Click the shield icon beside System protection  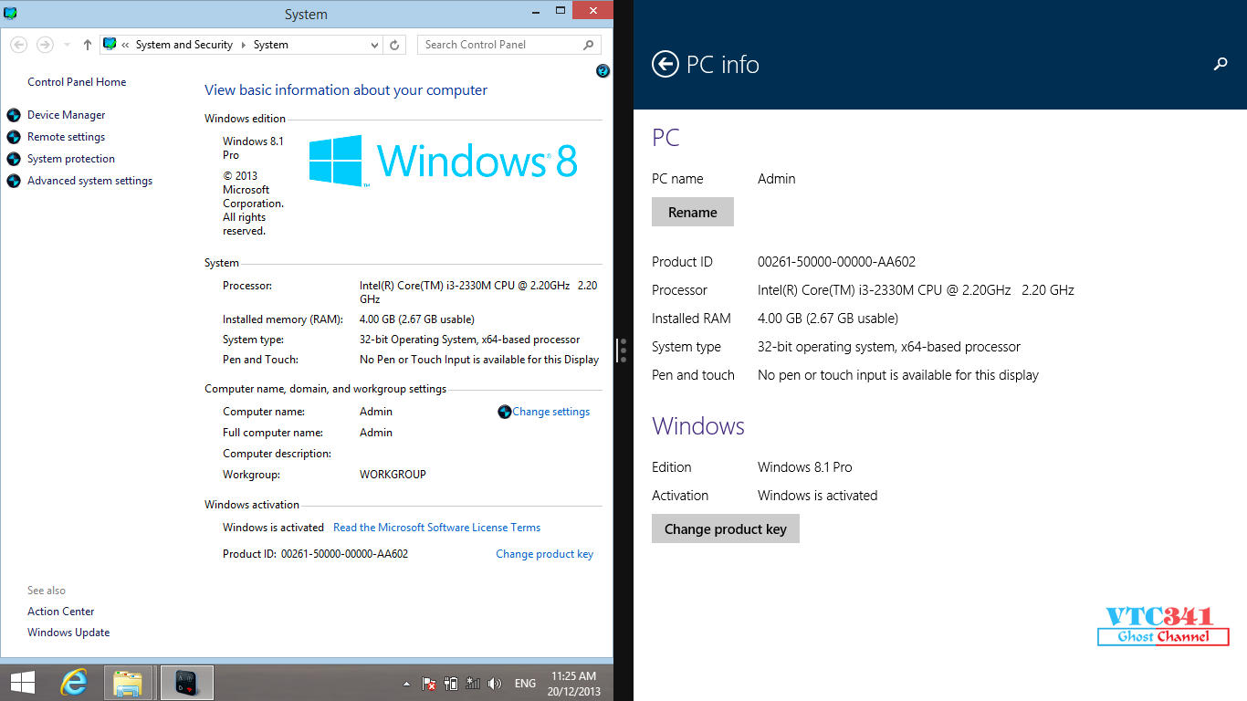coord(14,159)
